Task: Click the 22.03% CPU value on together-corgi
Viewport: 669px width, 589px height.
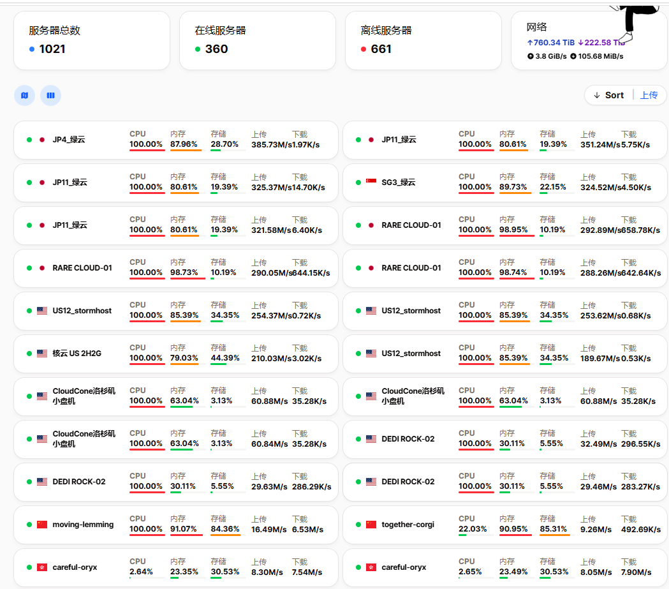Action: pyautogui.click(x=473, y=529)
